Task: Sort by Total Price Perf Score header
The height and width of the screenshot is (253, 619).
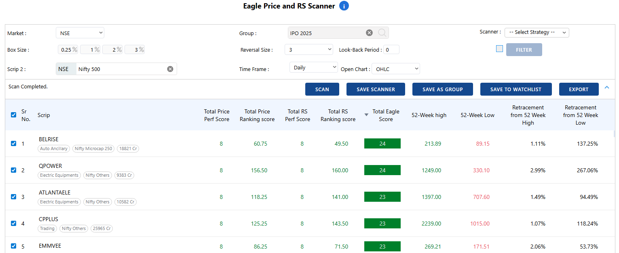Action: tap(217, 115)
